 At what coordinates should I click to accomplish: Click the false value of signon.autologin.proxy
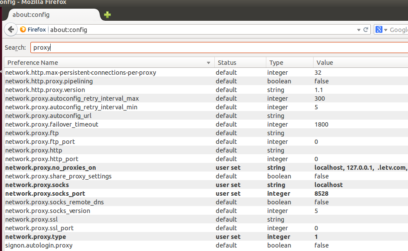click(x=321, y=245)
